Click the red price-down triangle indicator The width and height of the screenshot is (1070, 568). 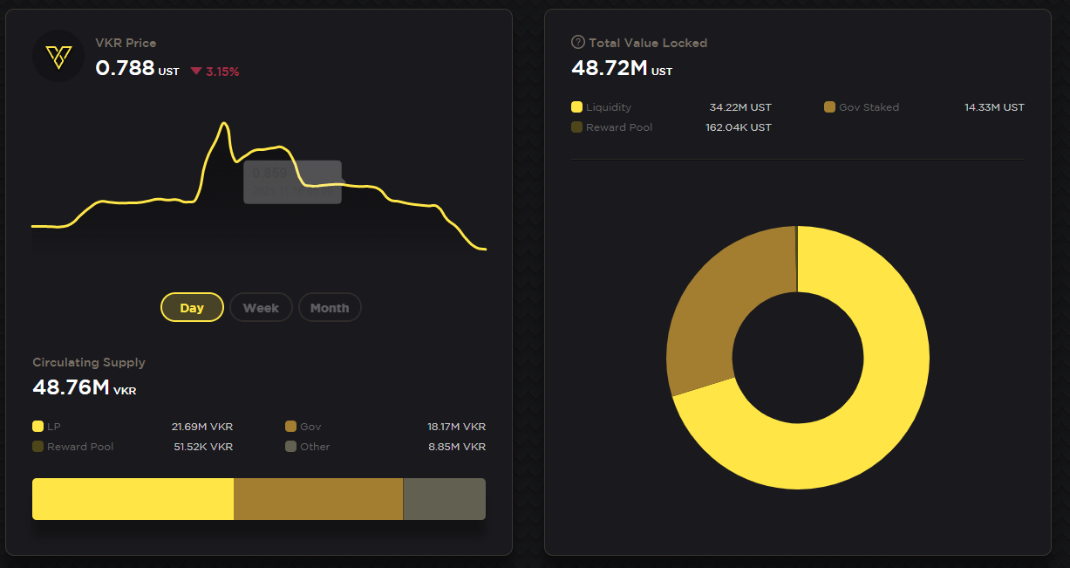tap(195, 72)
